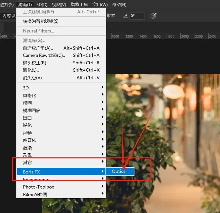Click the ruler at the 1600 mark

[x=157, y=37]
